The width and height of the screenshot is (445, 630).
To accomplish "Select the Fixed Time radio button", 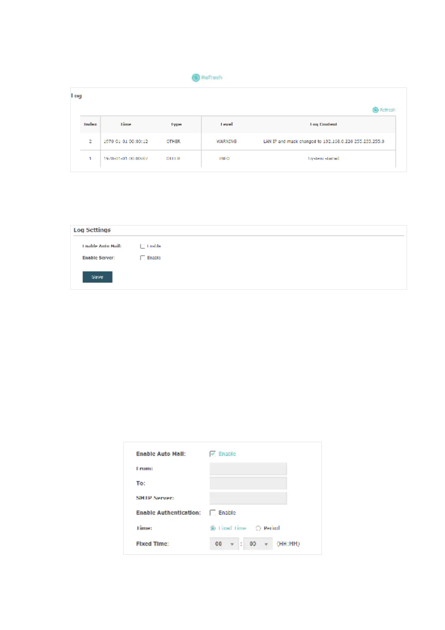I will 213,528.
